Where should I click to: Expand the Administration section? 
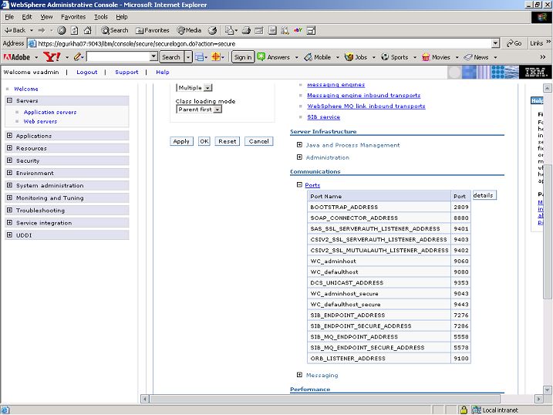coord(299,157)
